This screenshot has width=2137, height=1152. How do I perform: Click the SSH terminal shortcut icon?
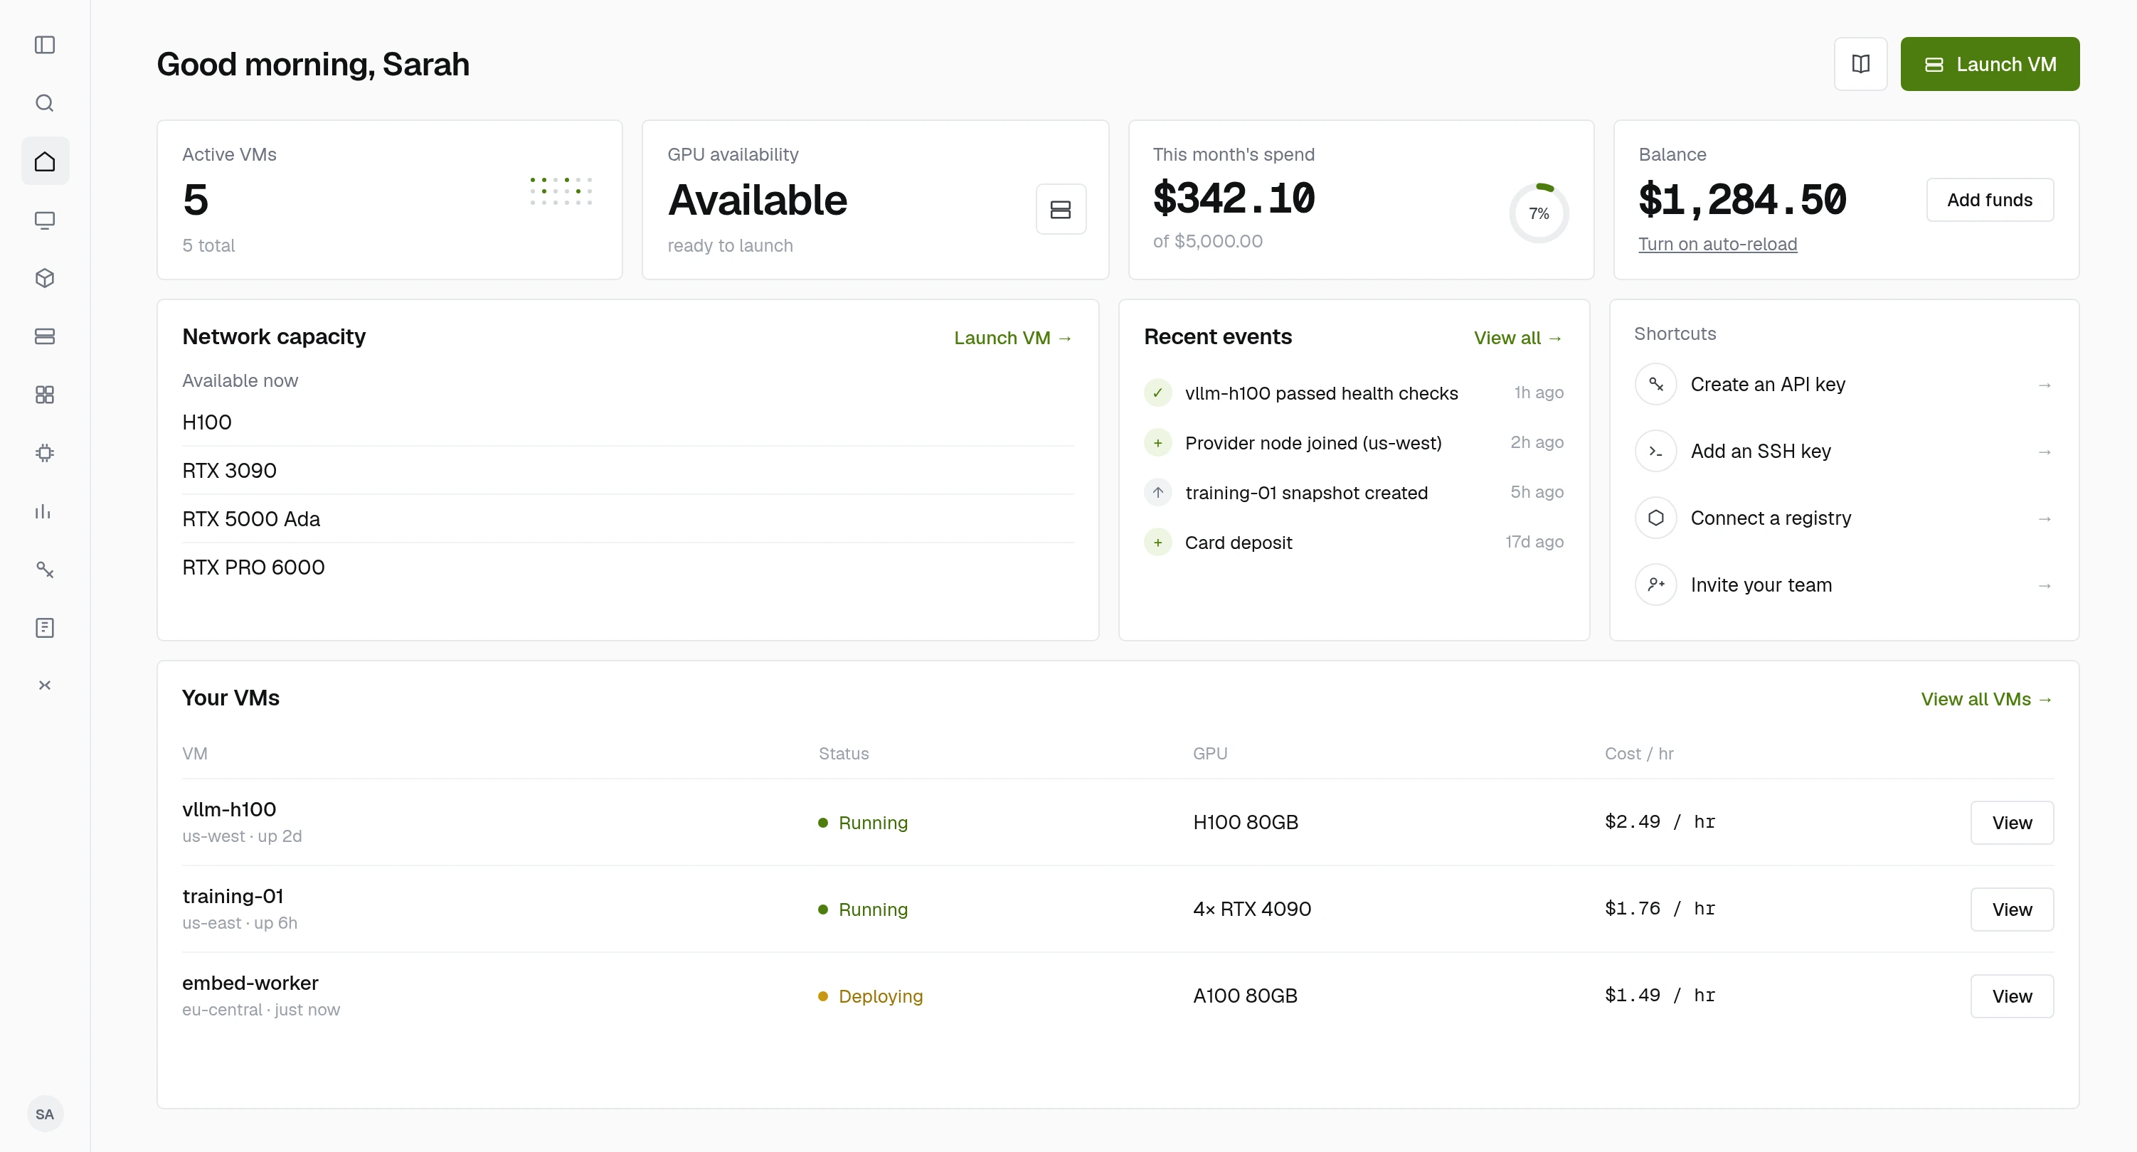coord(1656,451)
